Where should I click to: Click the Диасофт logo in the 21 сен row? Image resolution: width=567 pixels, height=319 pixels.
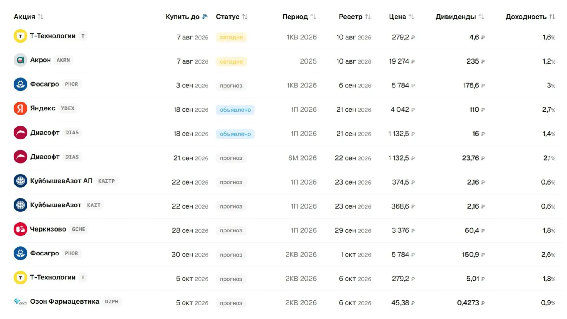tap(20, 157)
